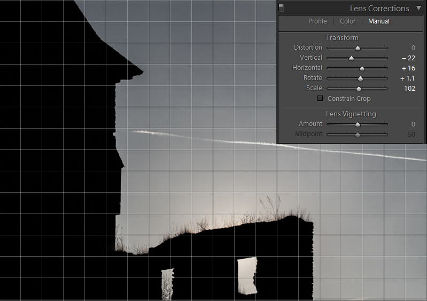This screenshot has width=427, height=301.
Task: Switch to the Profile tab
Action: tap(317, 21)
